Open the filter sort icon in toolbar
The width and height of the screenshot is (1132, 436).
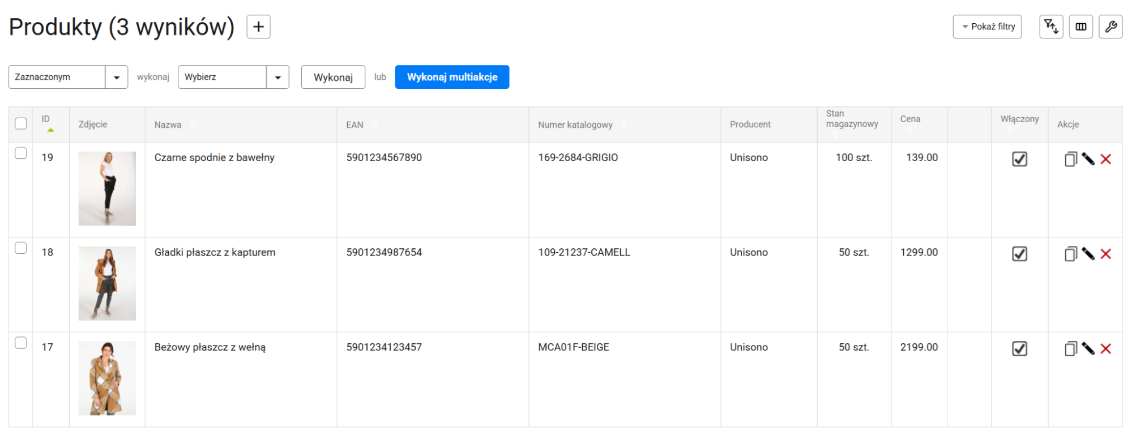pyautogui.click(x=1051, y=27)
